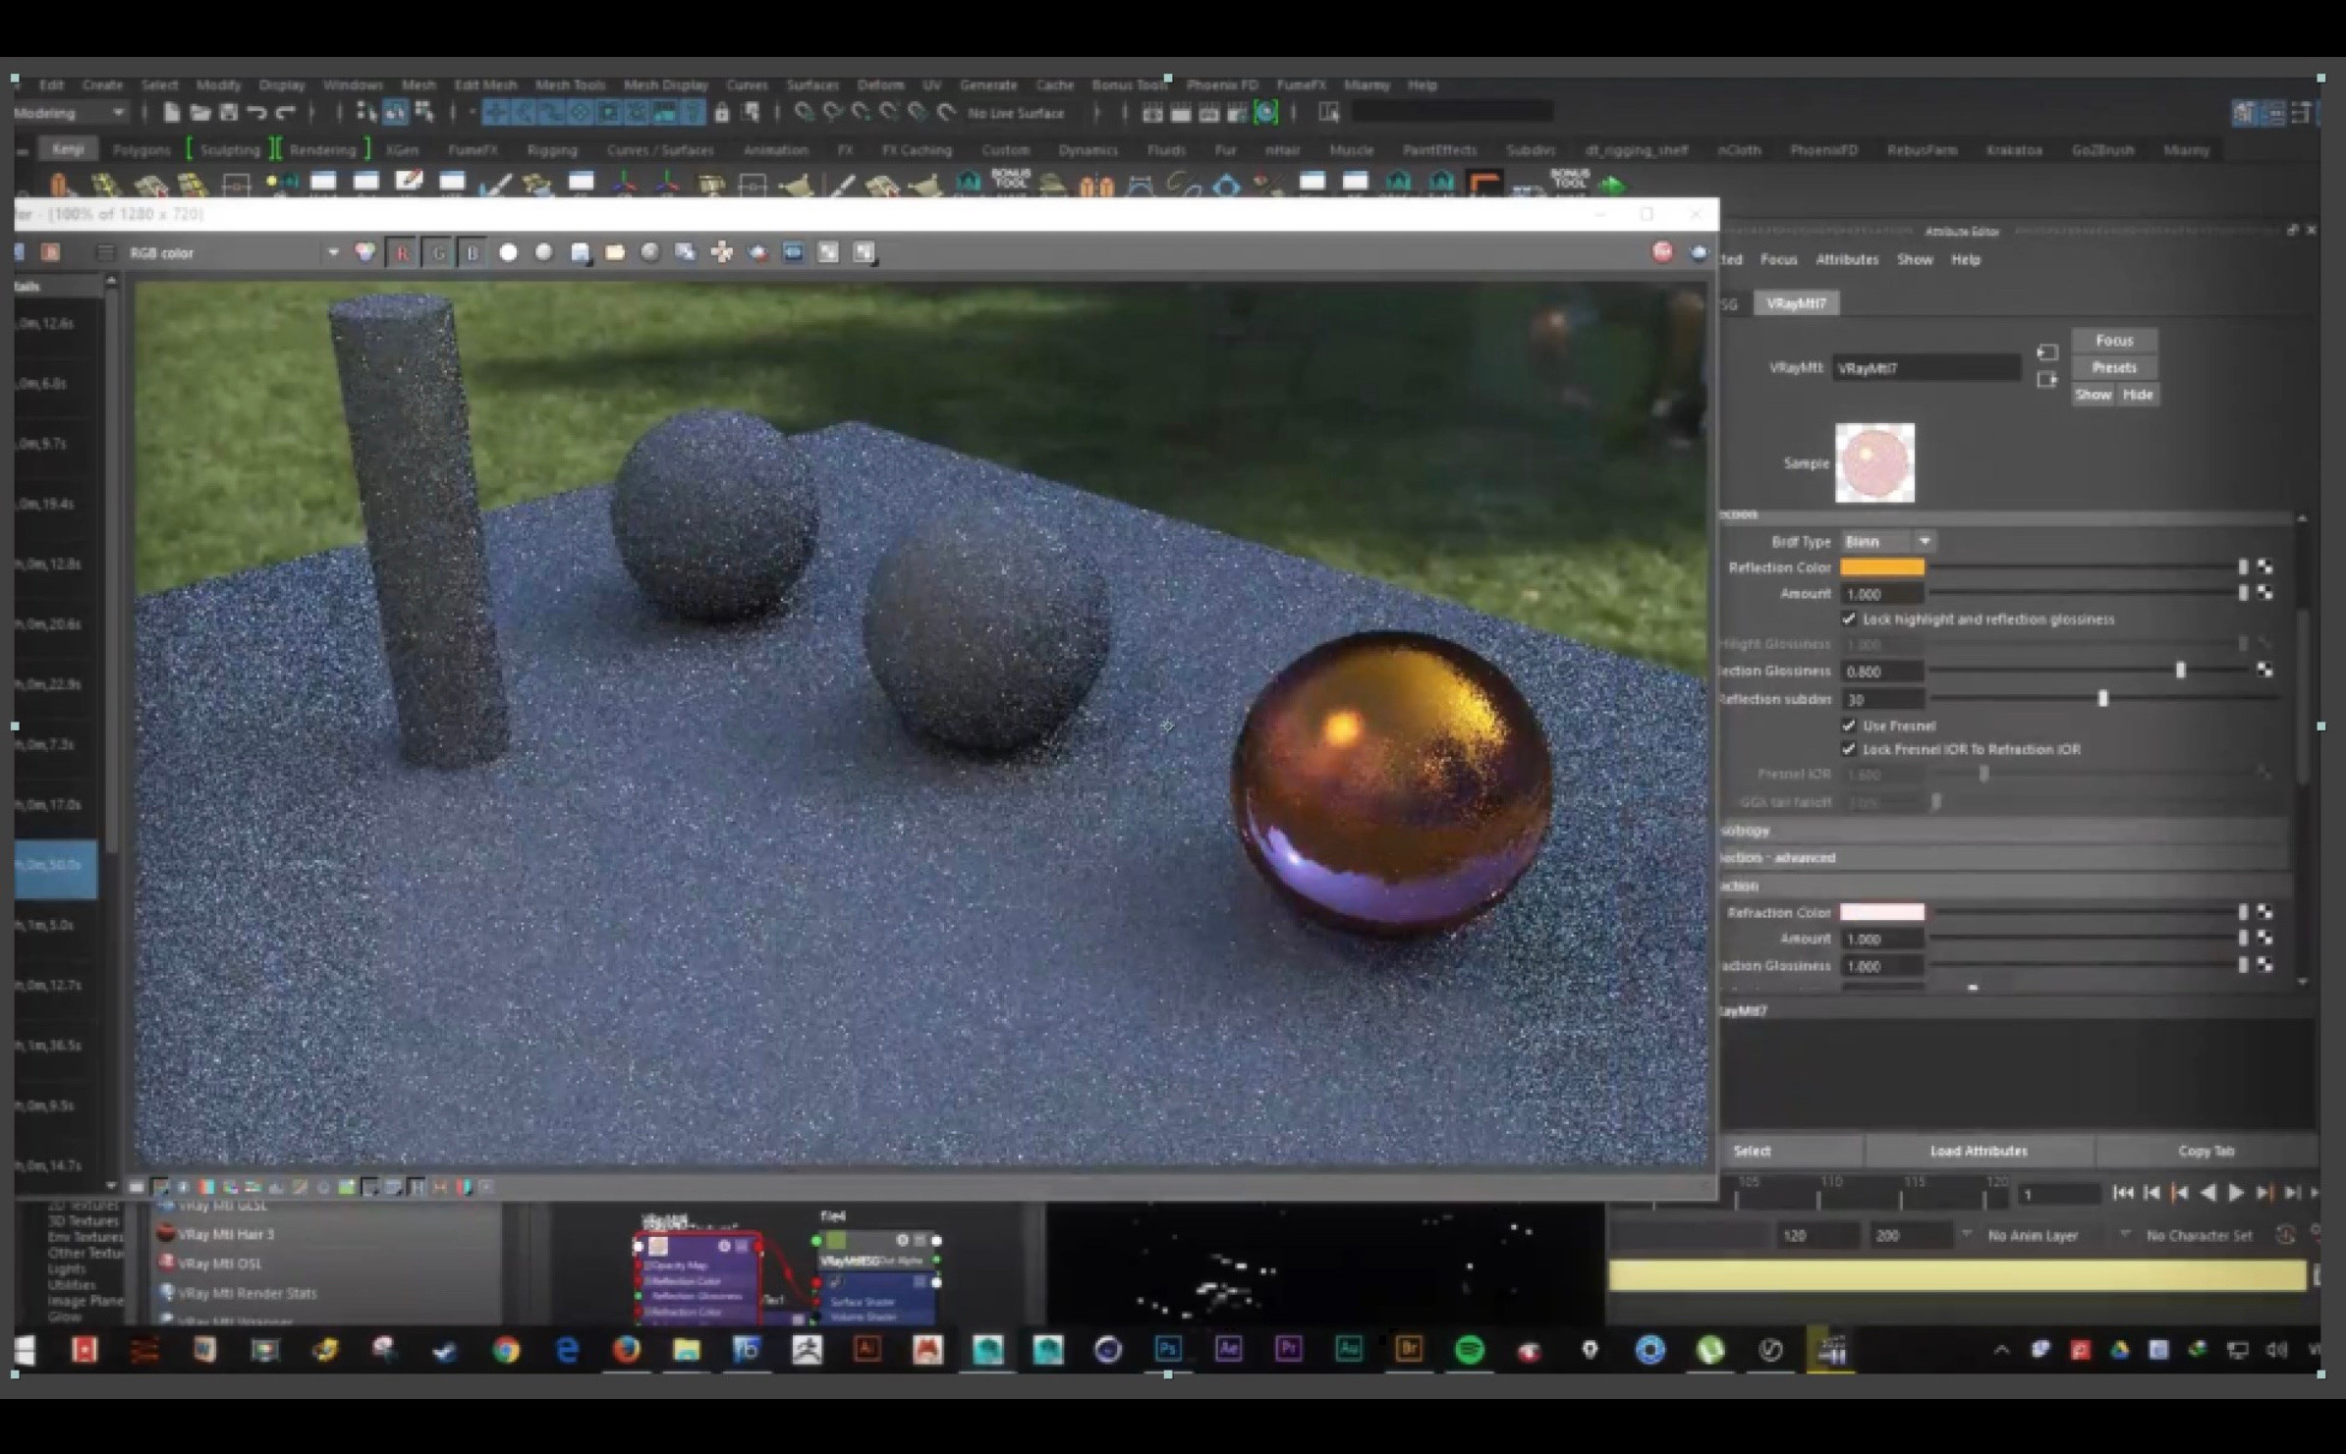Viewport: 2346px width, 1454px height.
Task: Click the Load Attributes button
Action: [x=1979, y=1151]
